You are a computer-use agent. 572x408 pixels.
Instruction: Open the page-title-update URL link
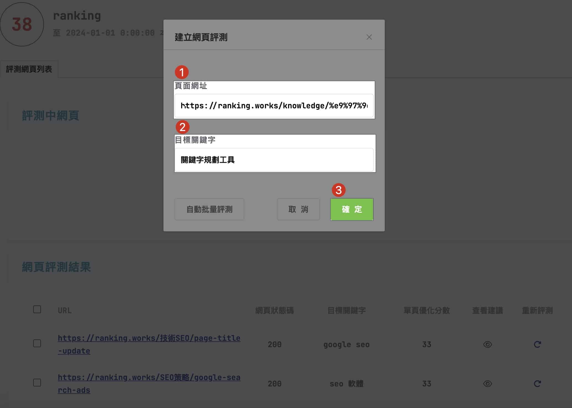149,338
